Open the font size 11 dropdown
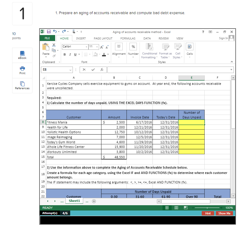This screenshot has height=227, width=238. tap(97, 47)
